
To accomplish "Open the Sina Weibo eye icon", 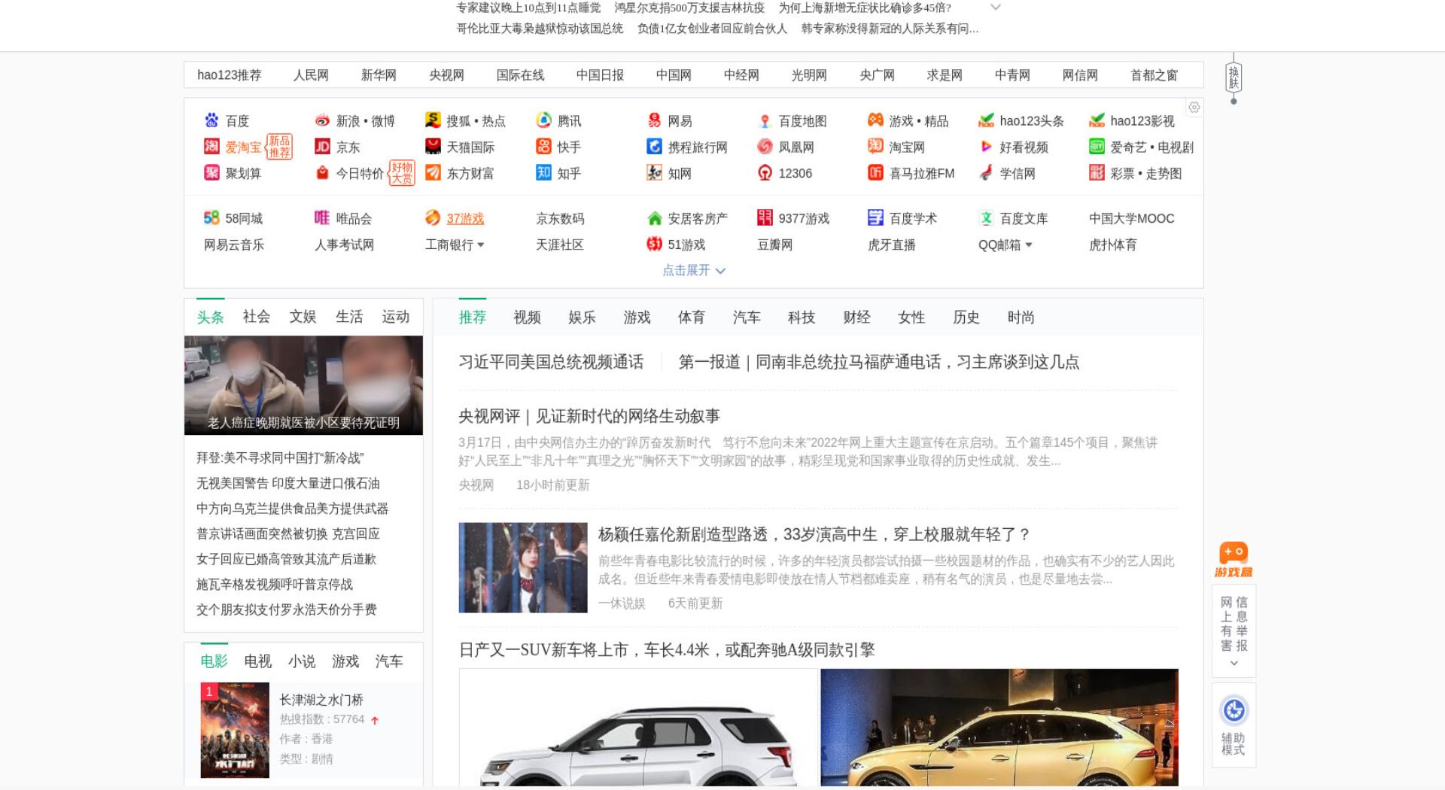I will pos(322,120).
